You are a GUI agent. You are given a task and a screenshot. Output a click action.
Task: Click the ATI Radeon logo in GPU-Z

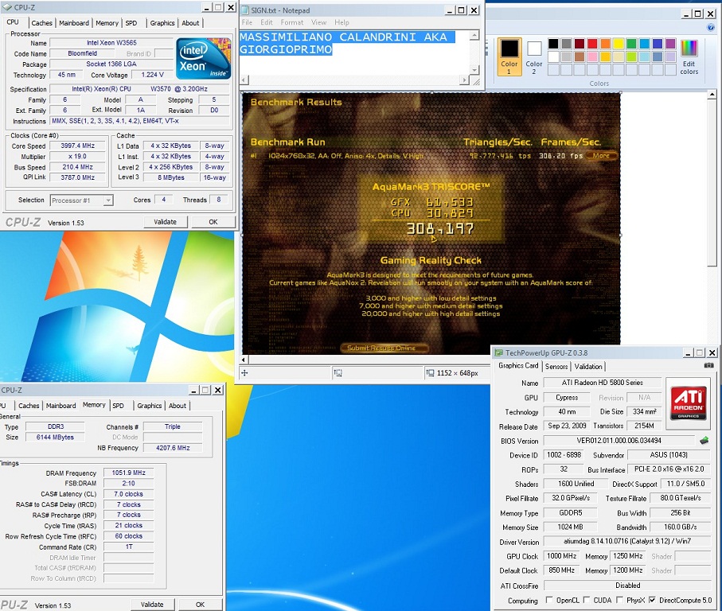[x=689, y=403]
